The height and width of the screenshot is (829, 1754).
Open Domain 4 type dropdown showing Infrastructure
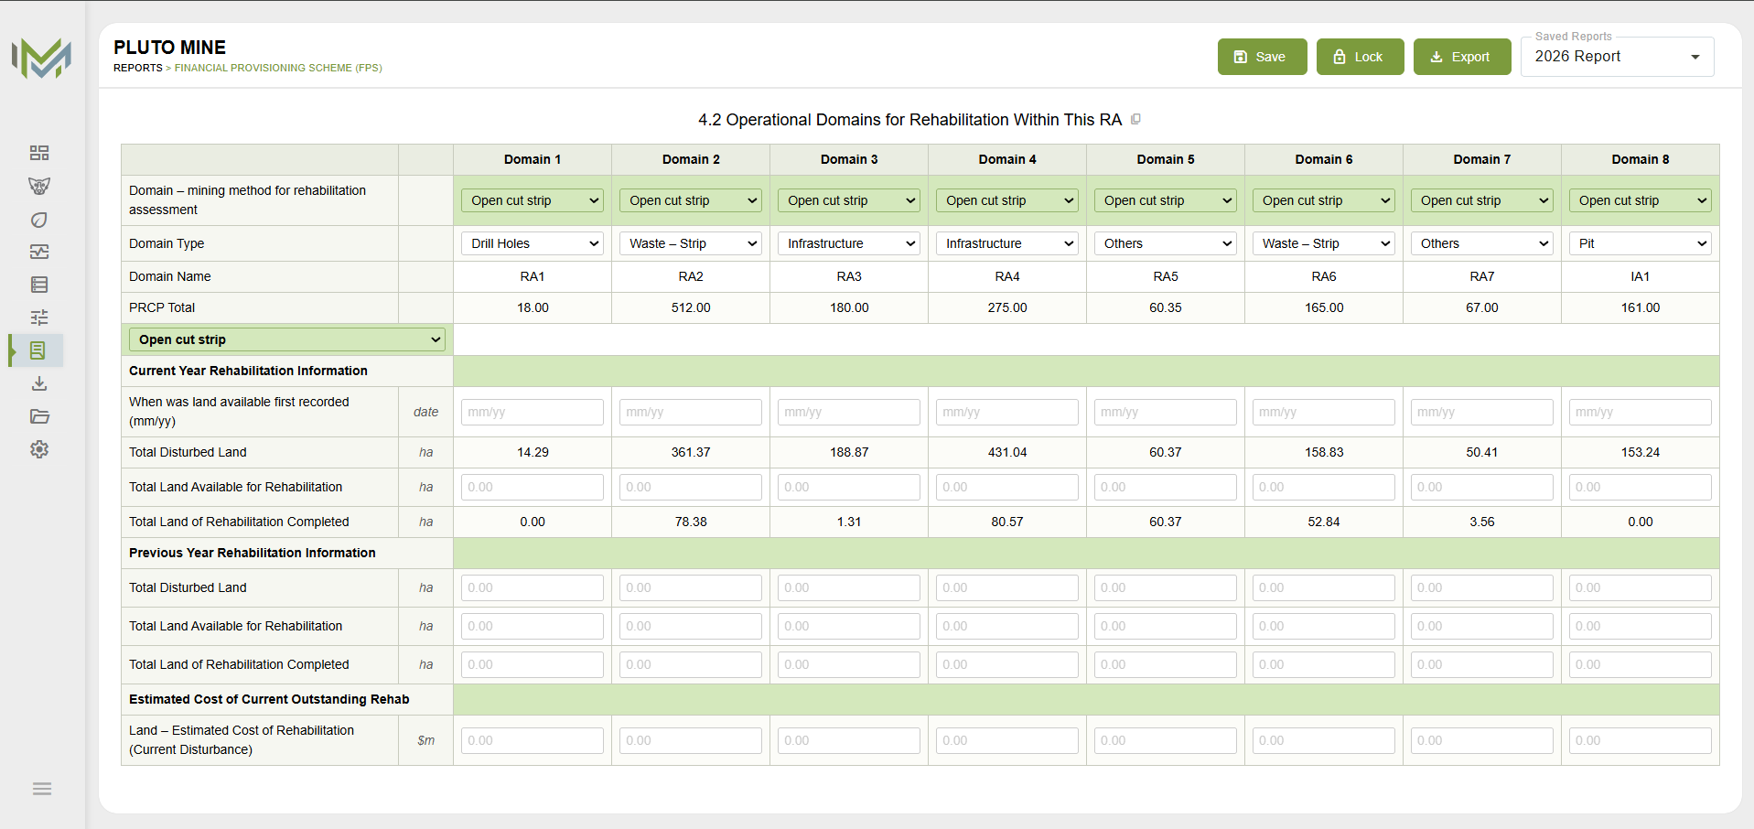point(1007,243)
